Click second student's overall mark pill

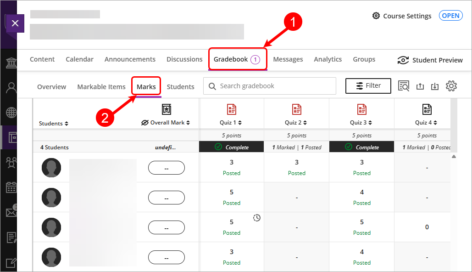point(167,198)
